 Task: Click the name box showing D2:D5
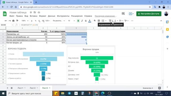coord(7,25)
